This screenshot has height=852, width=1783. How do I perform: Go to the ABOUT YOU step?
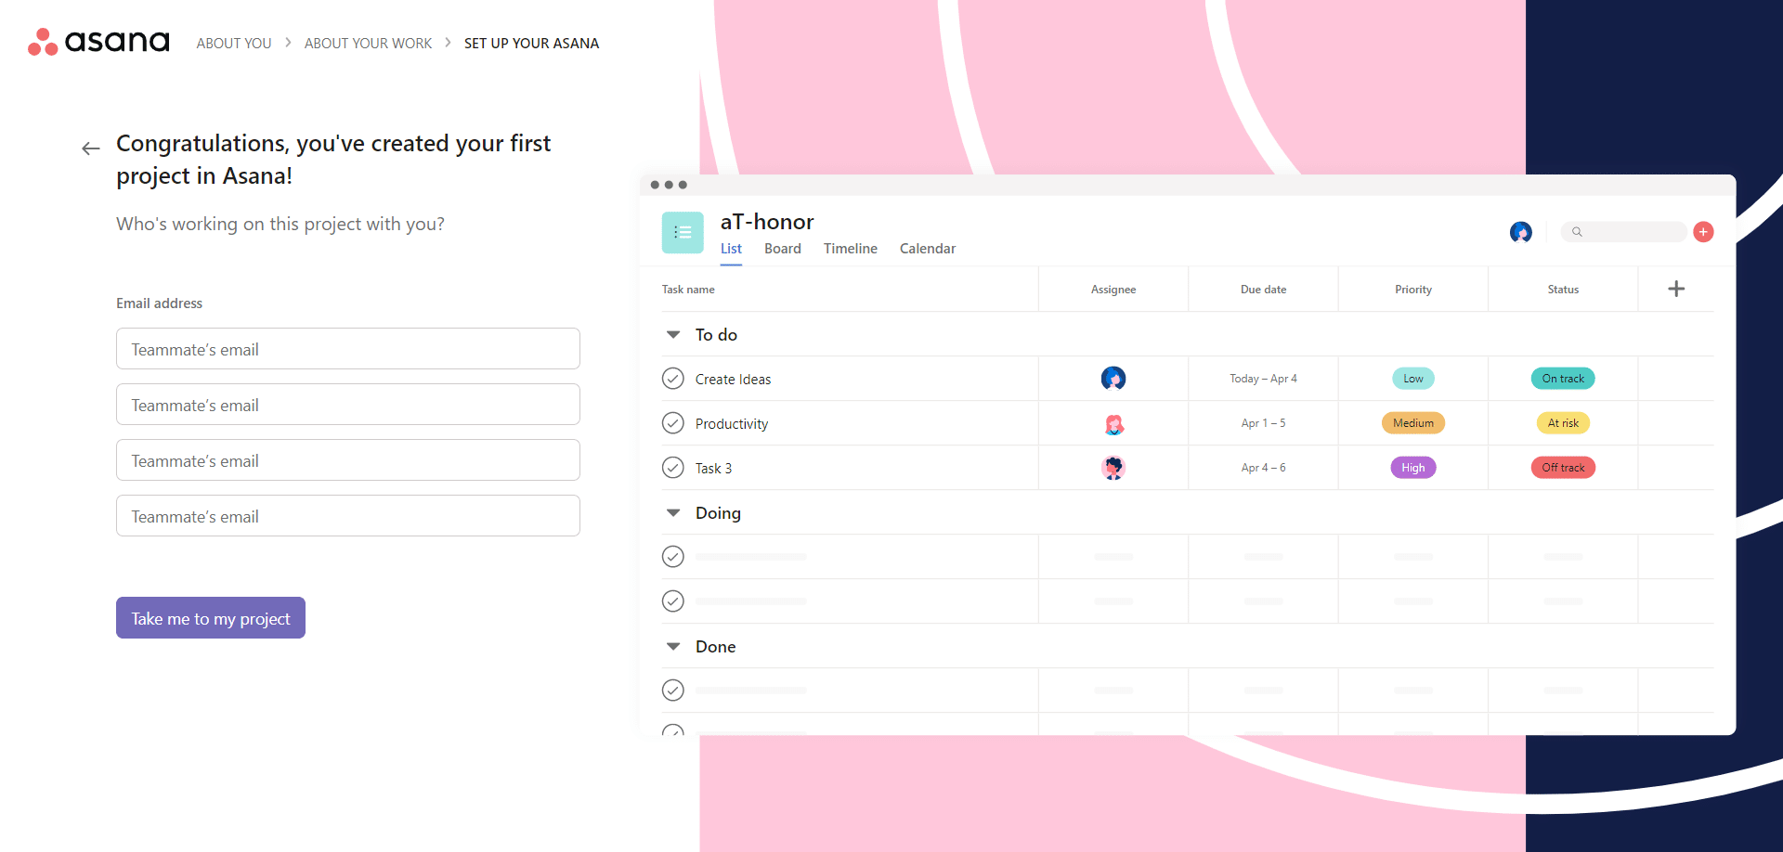point(234,44)
